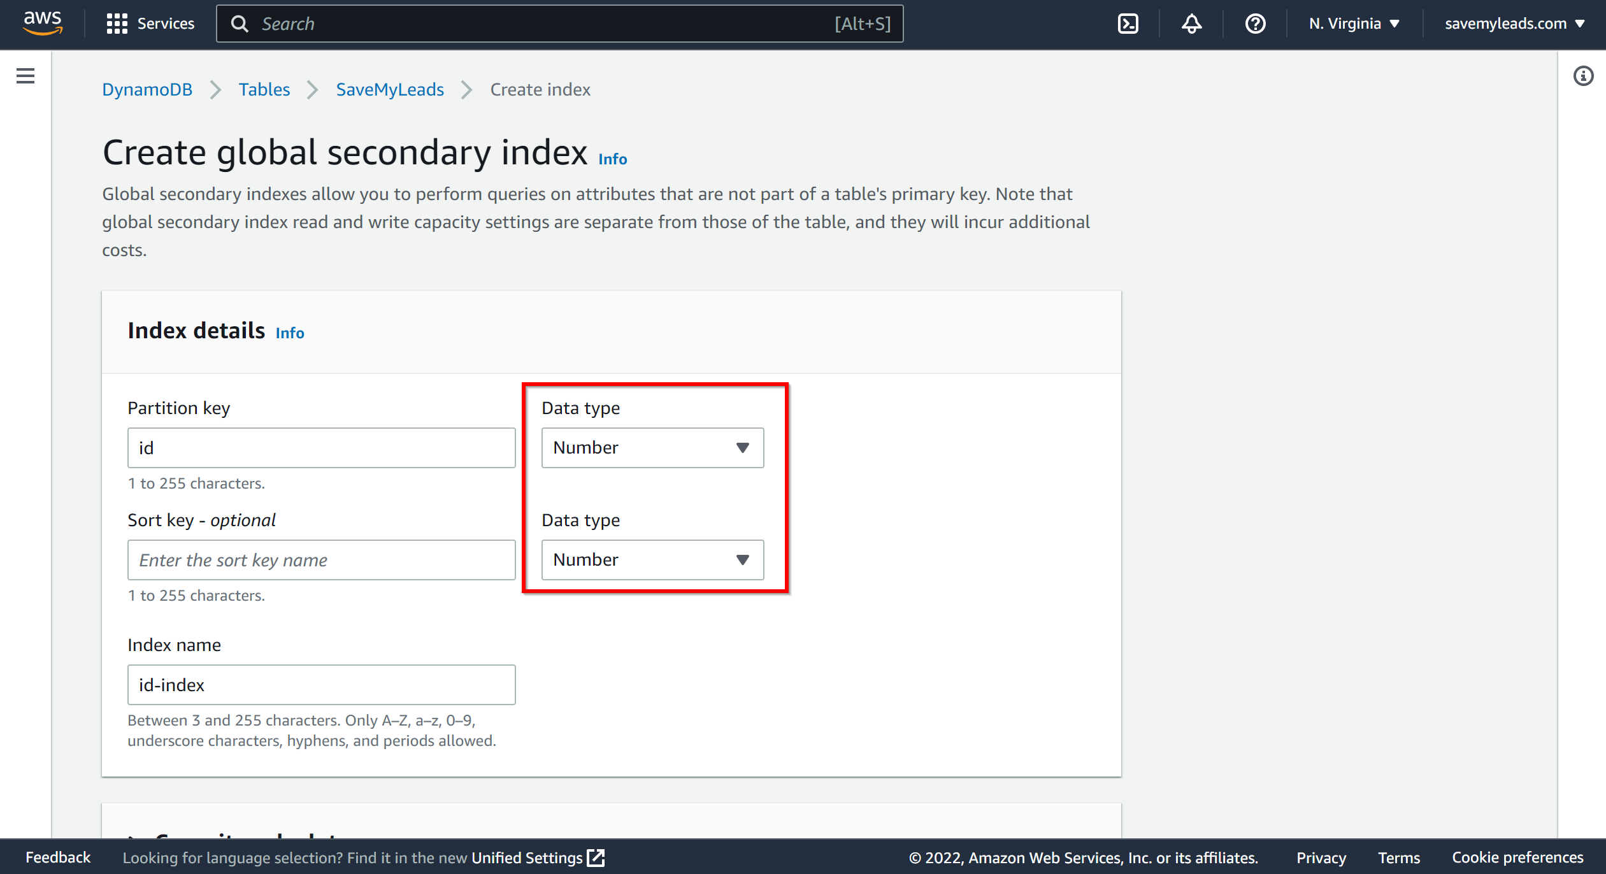Go to the DynamoDB breadcrumb
1606x874 pixels.
point(147,89)
